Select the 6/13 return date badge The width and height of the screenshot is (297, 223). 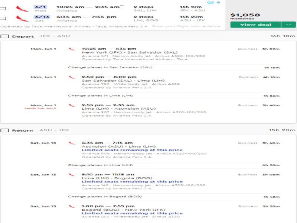(x=42, y=17)
